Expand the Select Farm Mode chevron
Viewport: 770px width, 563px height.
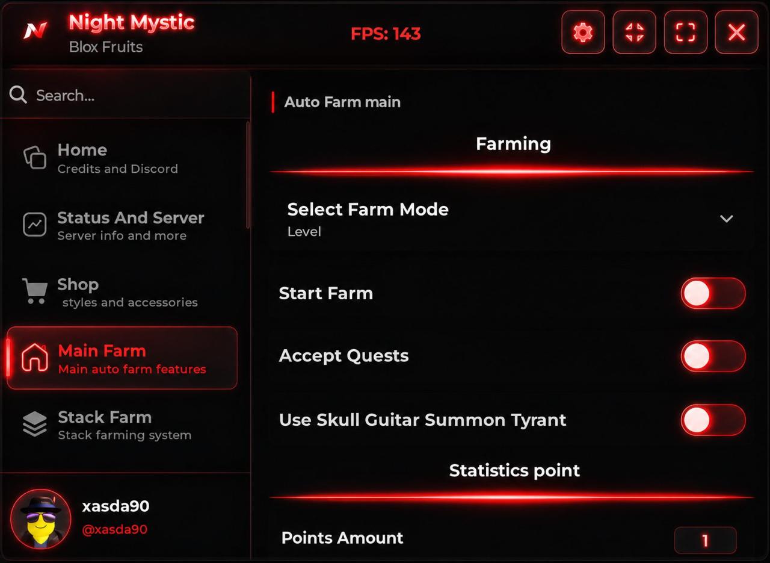tap(726, 219)
